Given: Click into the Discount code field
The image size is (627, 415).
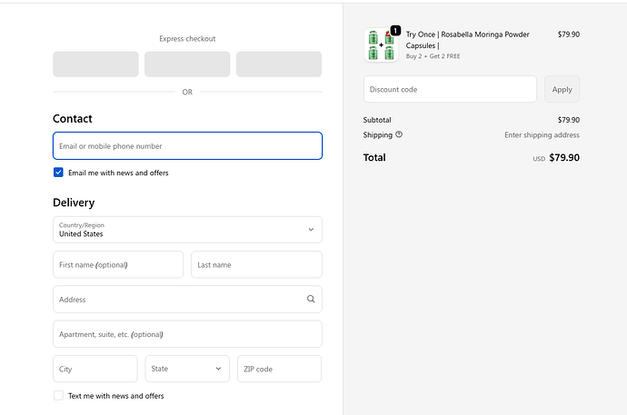Looking at the screenshot, I should coord(450,89).
